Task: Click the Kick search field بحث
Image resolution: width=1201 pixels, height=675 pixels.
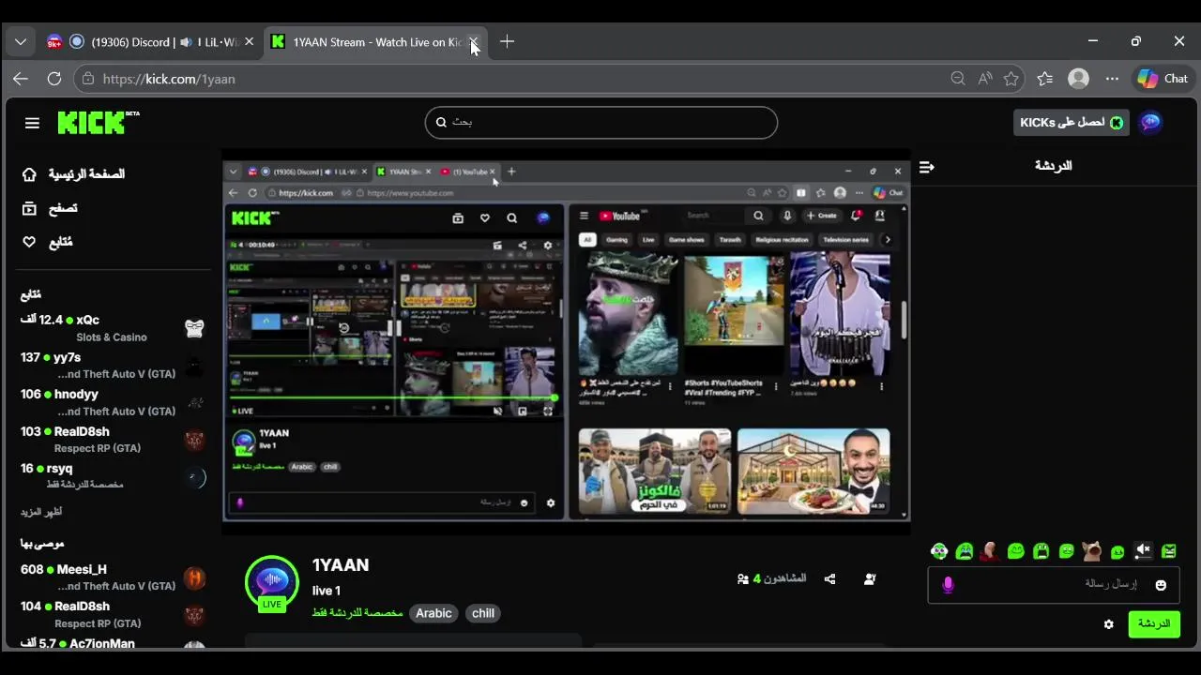Action: click(601, 122)
